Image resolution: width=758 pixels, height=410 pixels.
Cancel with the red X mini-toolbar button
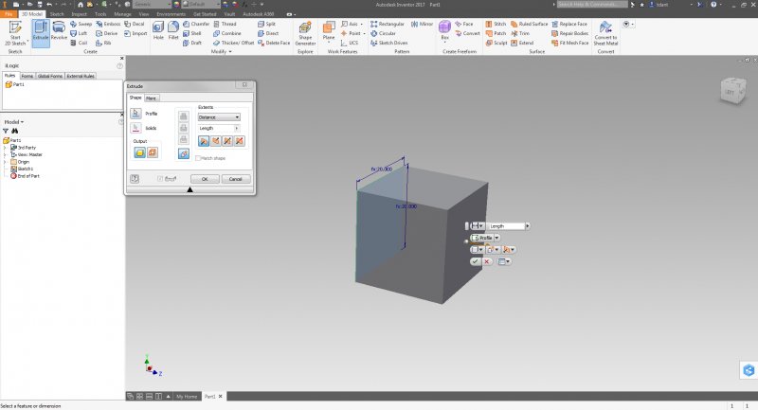[x=487, y=261]
